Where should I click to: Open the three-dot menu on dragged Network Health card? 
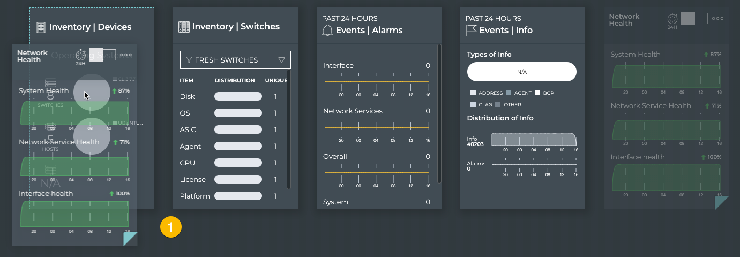(126, 55)
